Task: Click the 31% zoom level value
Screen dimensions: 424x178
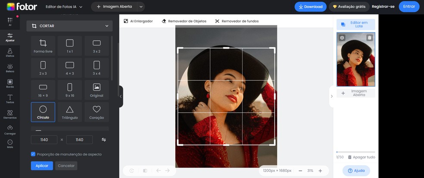Action: pos(310,171)
